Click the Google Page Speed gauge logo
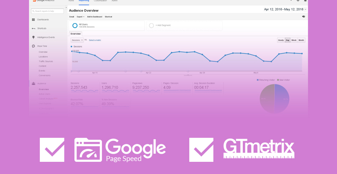The image size is (337, 174). [88, 150]
